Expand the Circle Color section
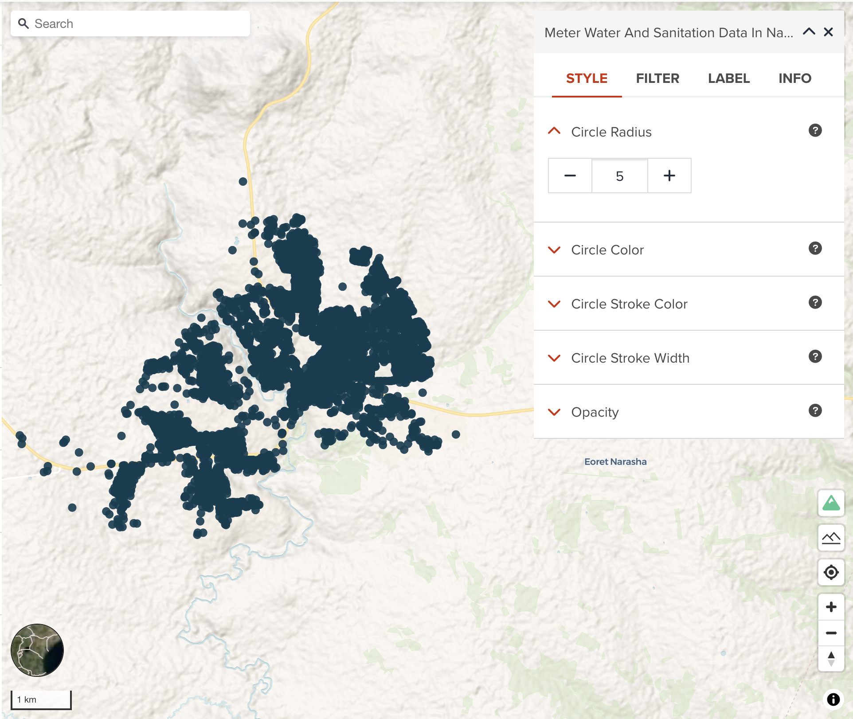 point(554,250)
